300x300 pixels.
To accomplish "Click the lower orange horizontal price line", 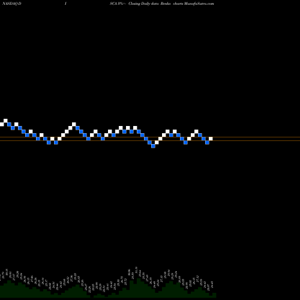I will point(150,141).
